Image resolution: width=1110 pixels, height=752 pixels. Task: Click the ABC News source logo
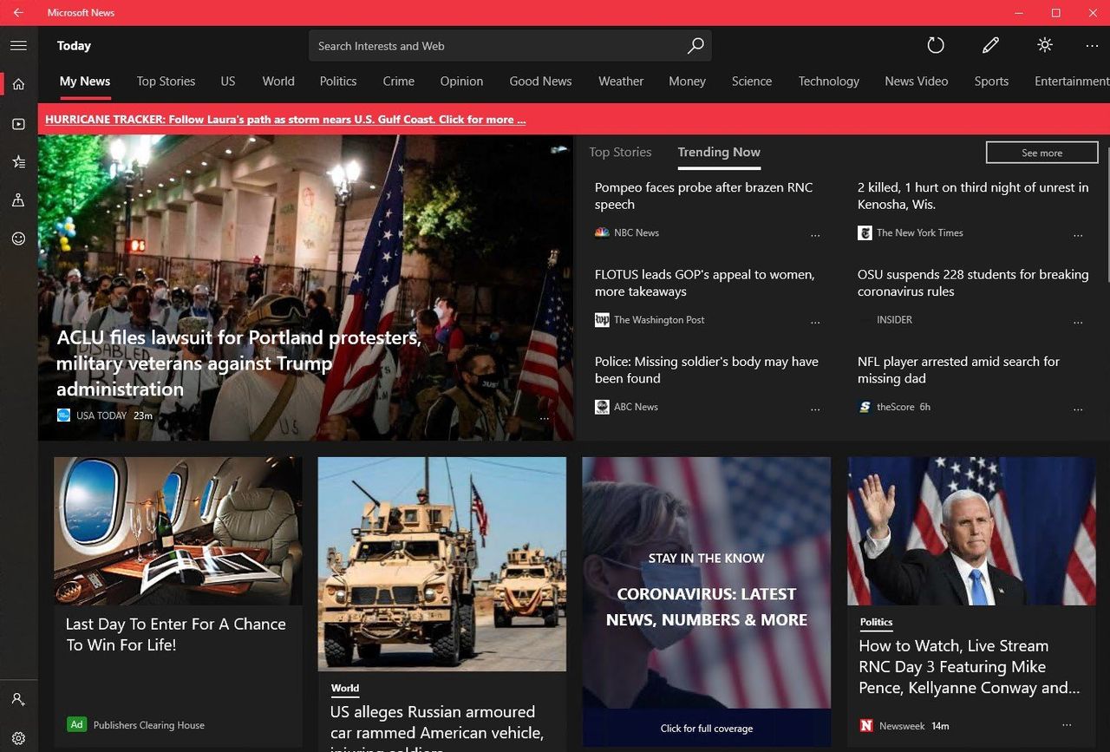(602, 407)
